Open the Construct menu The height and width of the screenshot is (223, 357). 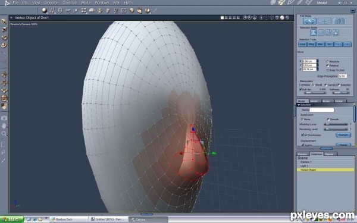pyautogui.click(x=70, y=3)
